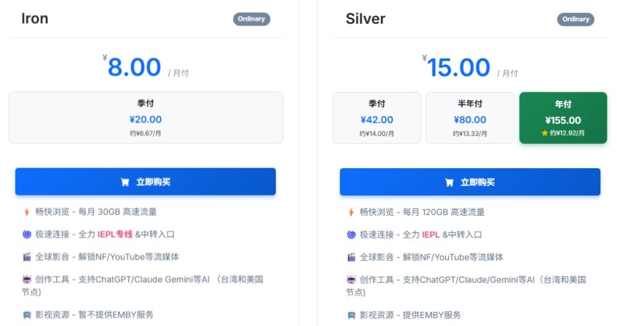The image size is (617, 326).
Task: Click the TV icon next to Silver's 影视资源
Action: click(351, 315)
